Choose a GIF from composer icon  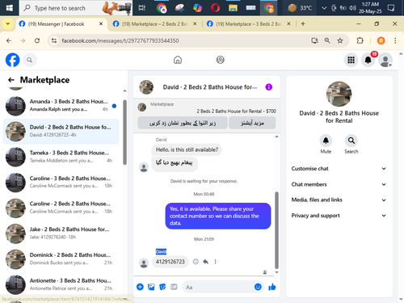point(174,287)
